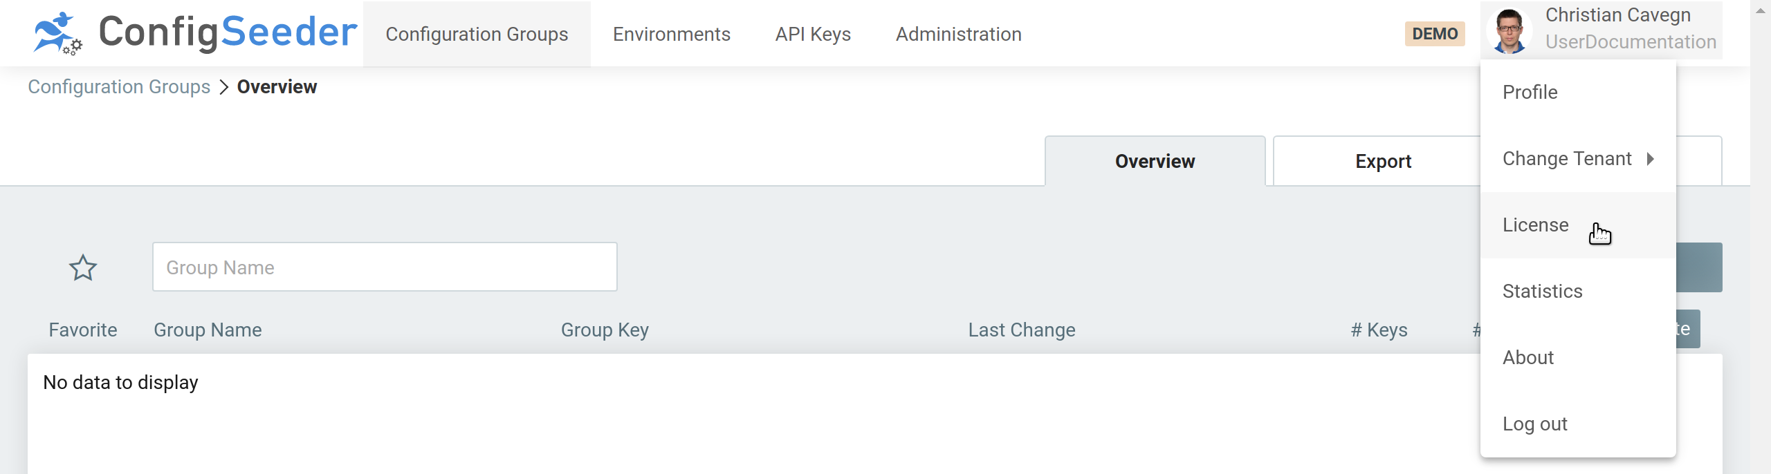Click the ConfigSeeder logo icon
The width and height of the screenshot is (1771, 474).
click(57, 32)
